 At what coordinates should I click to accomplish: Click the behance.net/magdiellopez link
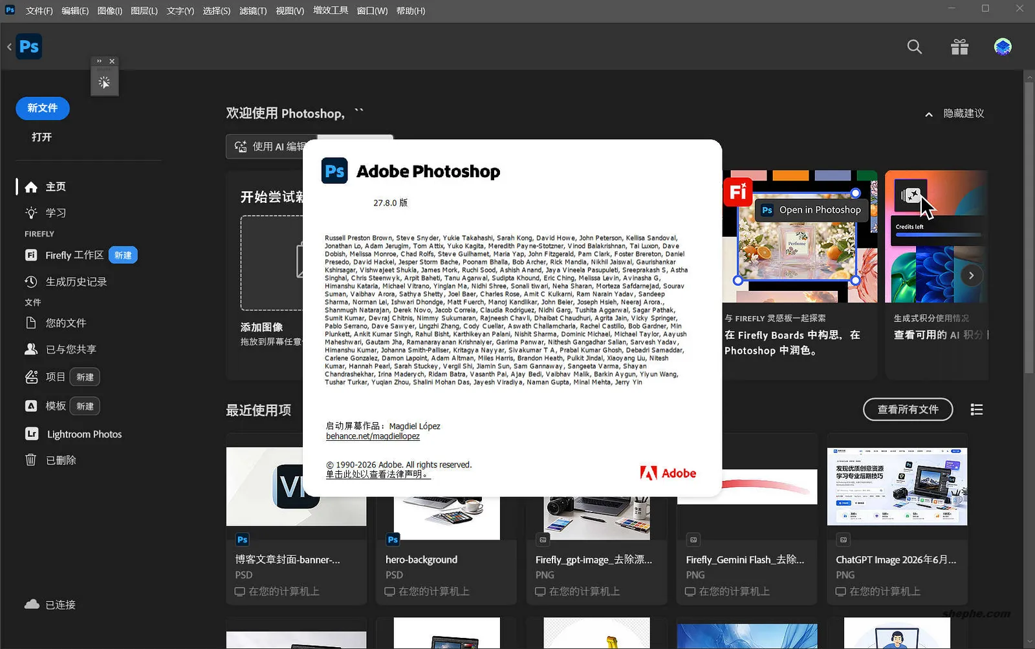[373, 436]
